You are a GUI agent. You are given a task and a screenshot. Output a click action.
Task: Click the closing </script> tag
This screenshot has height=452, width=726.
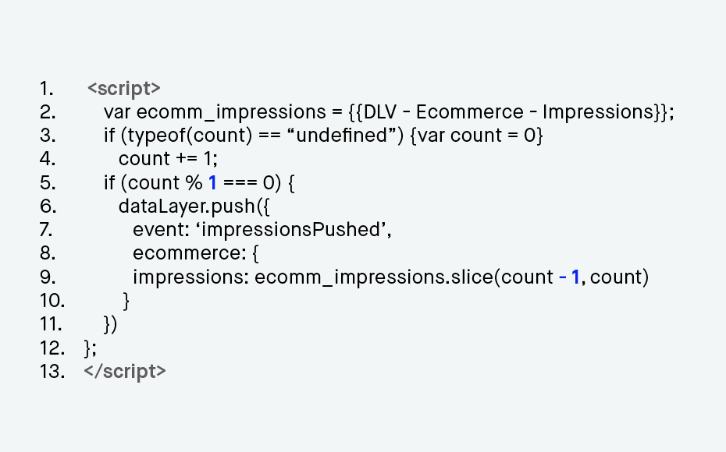[125, 372]
